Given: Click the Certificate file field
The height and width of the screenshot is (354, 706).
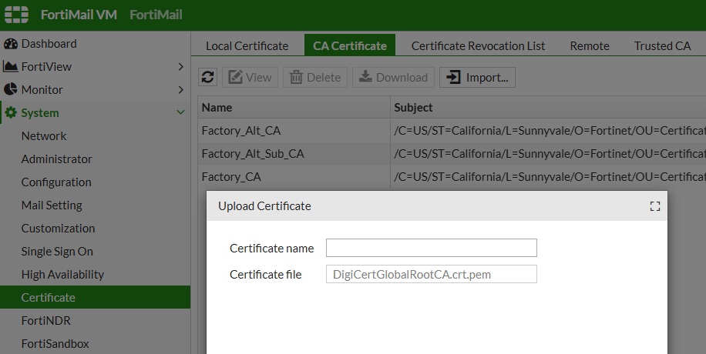Looking at the screenshot, I should tap(432, 275).
